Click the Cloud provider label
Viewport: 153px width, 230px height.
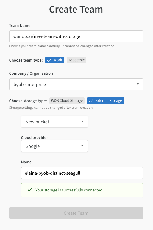[35, 138]
